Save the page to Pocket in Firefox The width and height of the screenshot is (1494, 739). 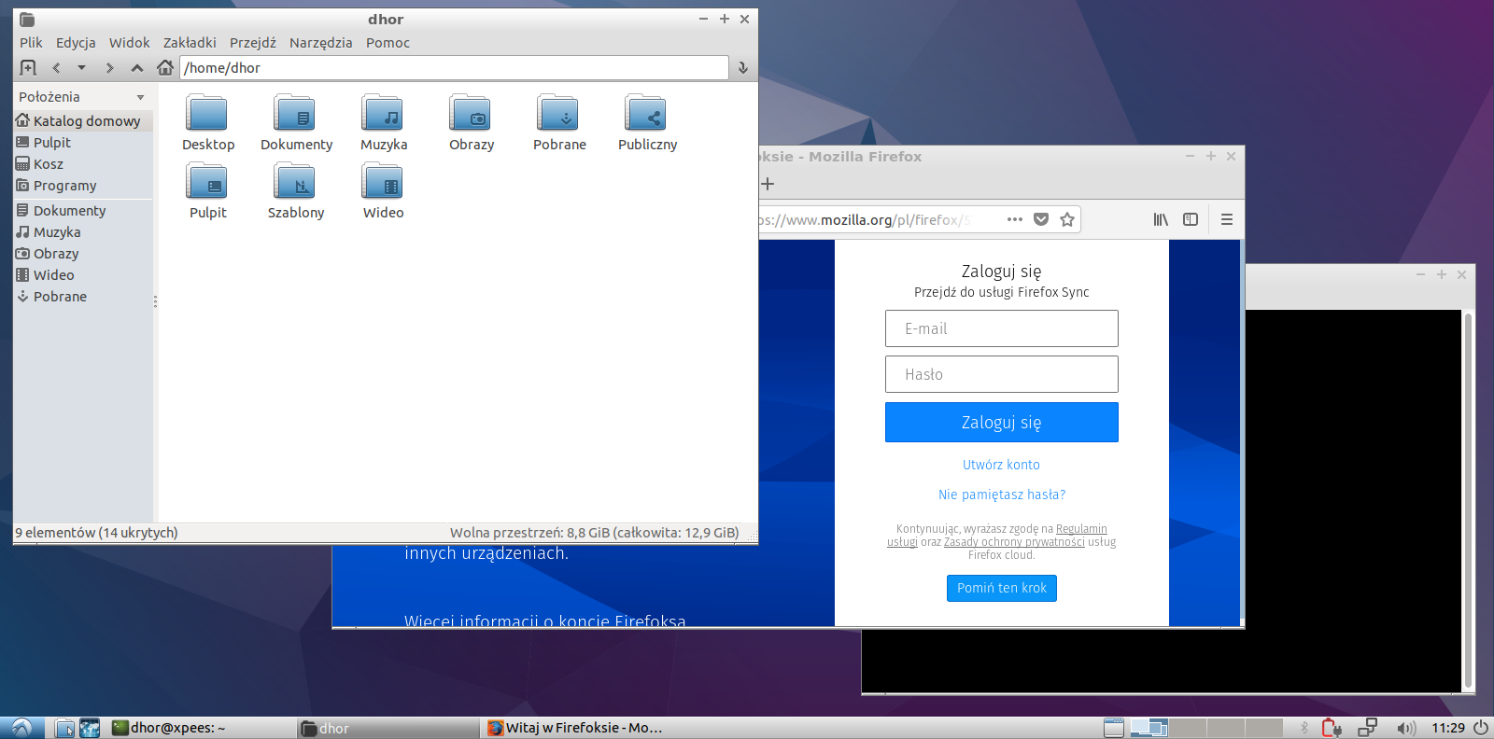1041,219
